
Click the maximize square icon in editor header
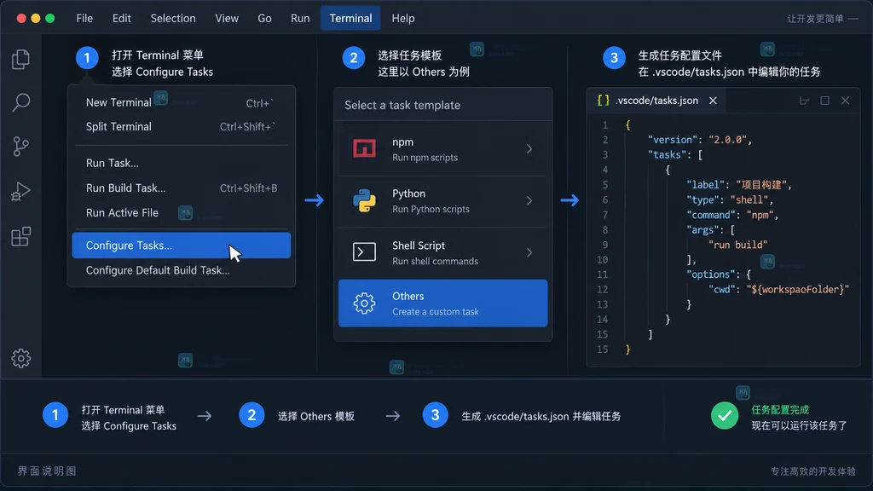point(824,101)
